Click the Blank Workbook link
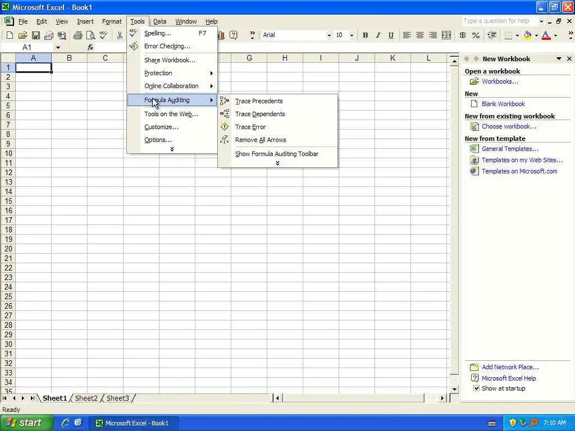Image resolution: width=575 pixels, height=431 pixels. point(503,104)
